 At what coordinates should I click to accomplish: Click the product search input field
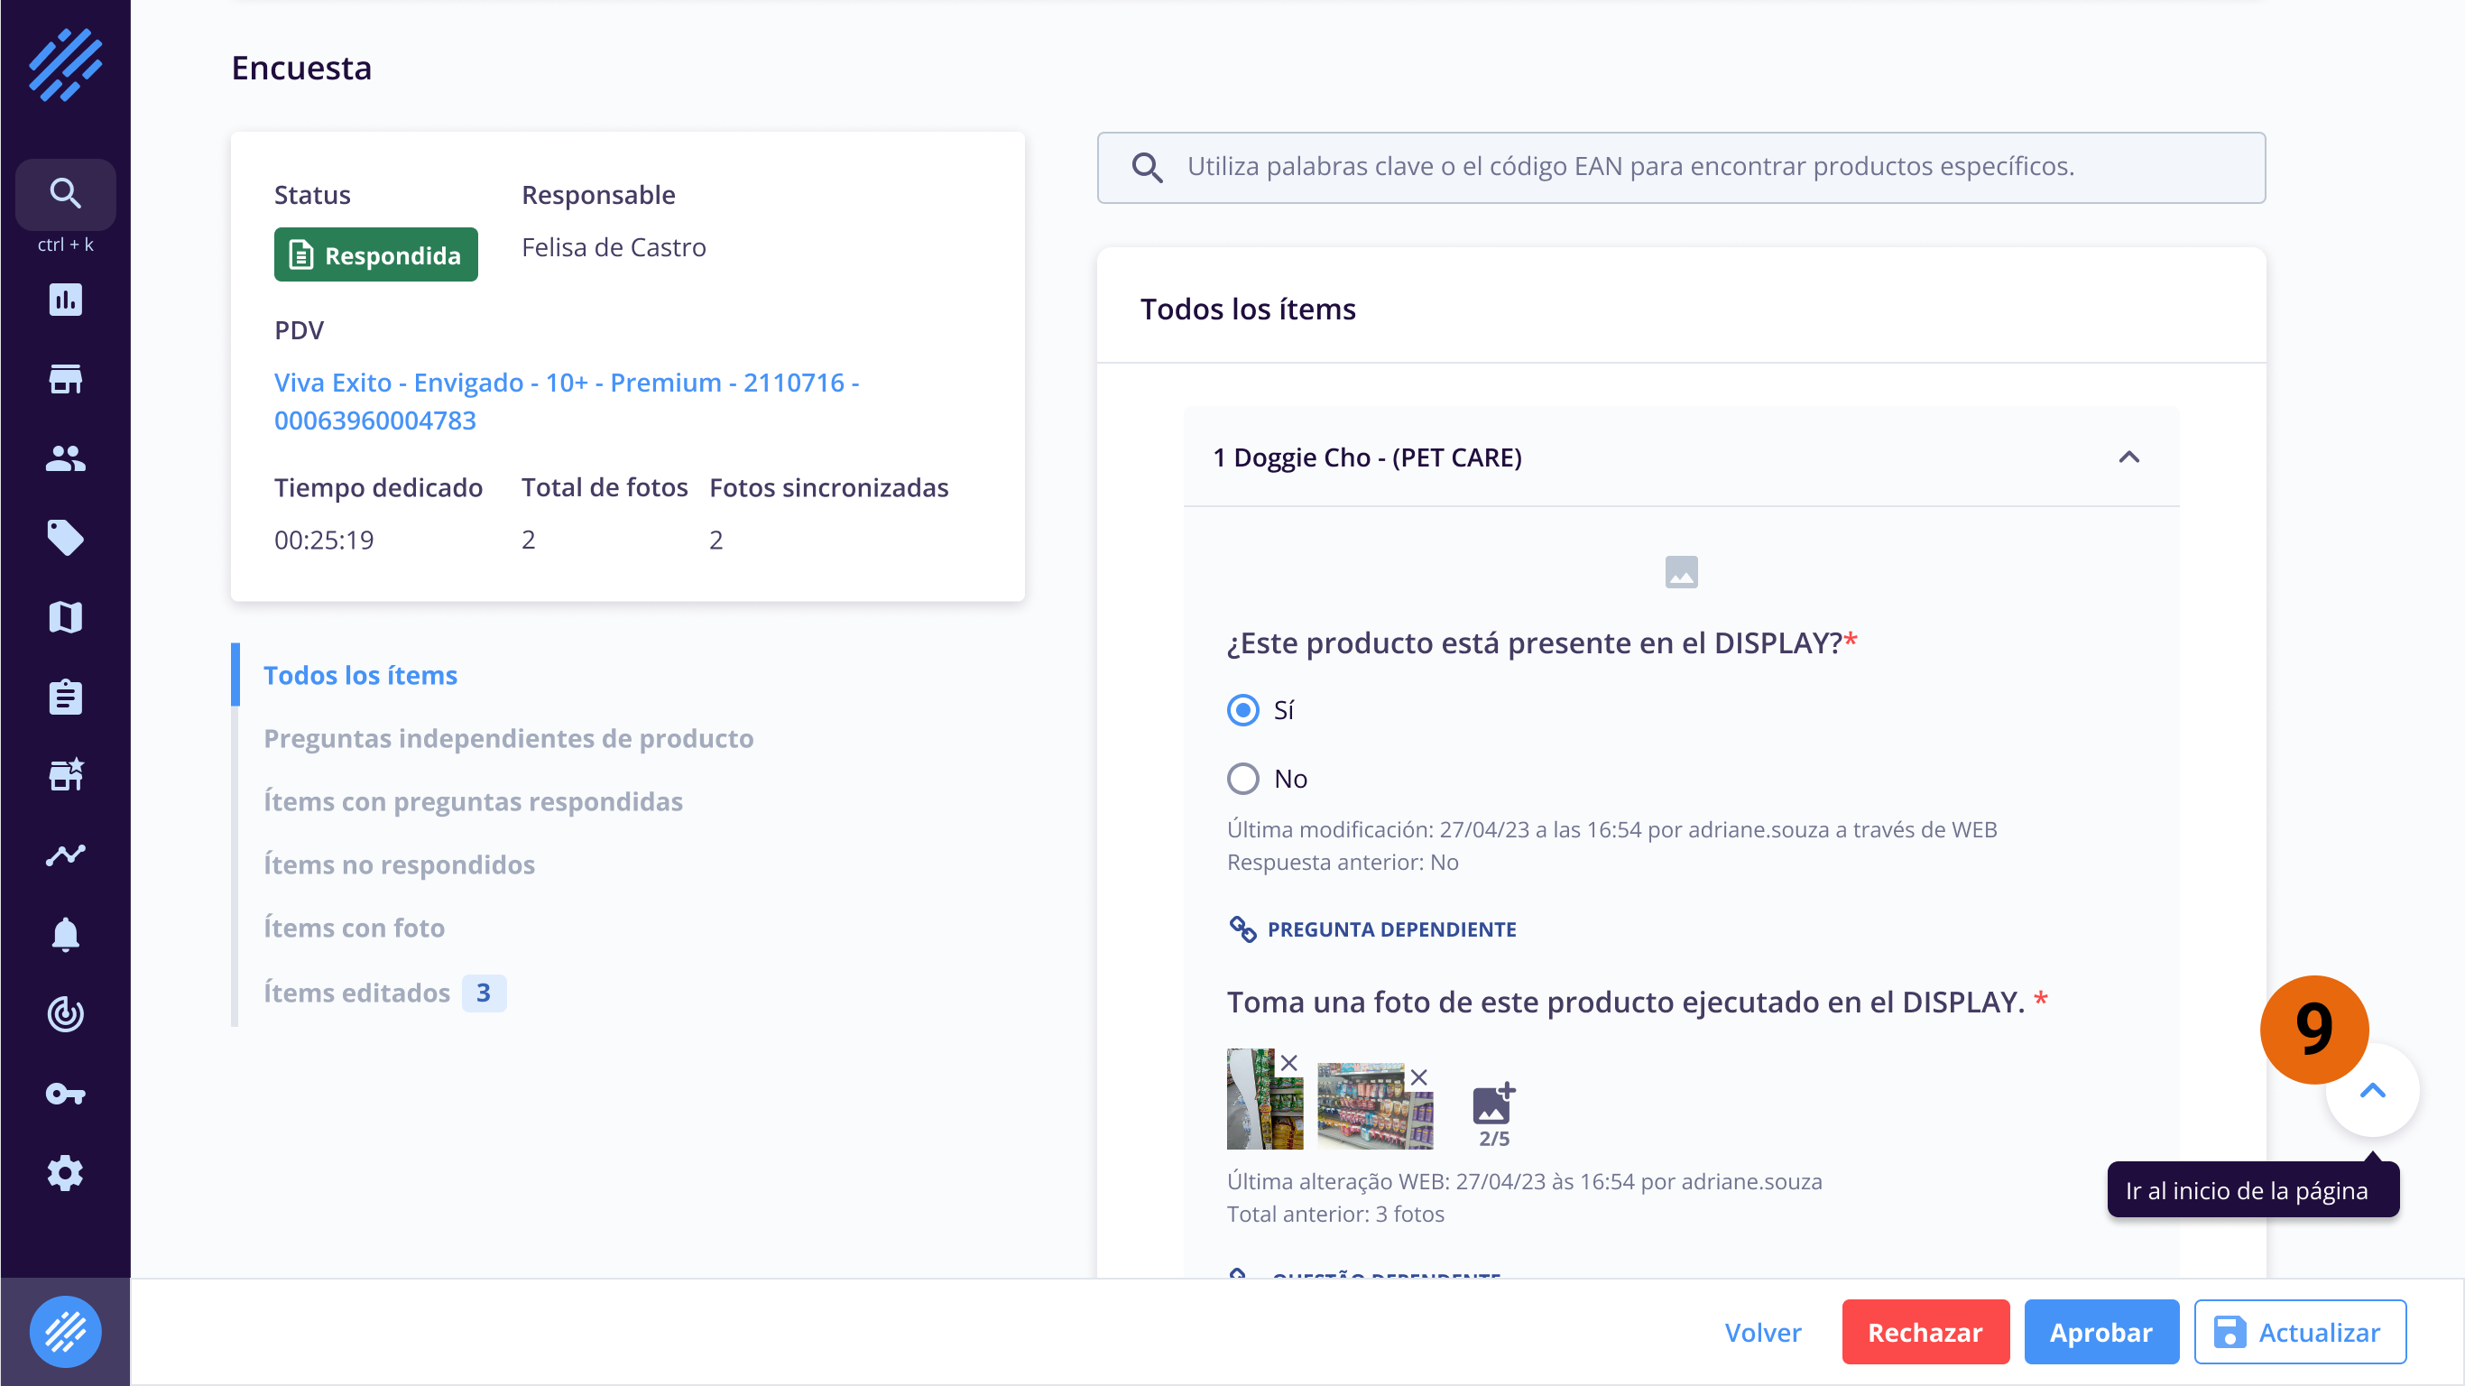(1679, 167)
